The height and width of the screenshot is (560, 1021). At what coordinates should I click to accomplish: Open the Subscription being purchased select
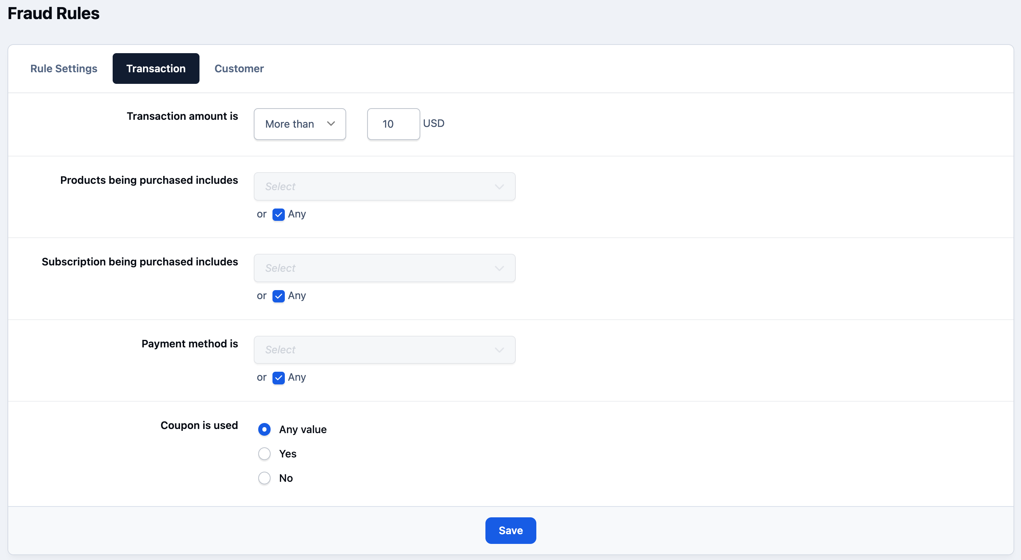[384, 268]
